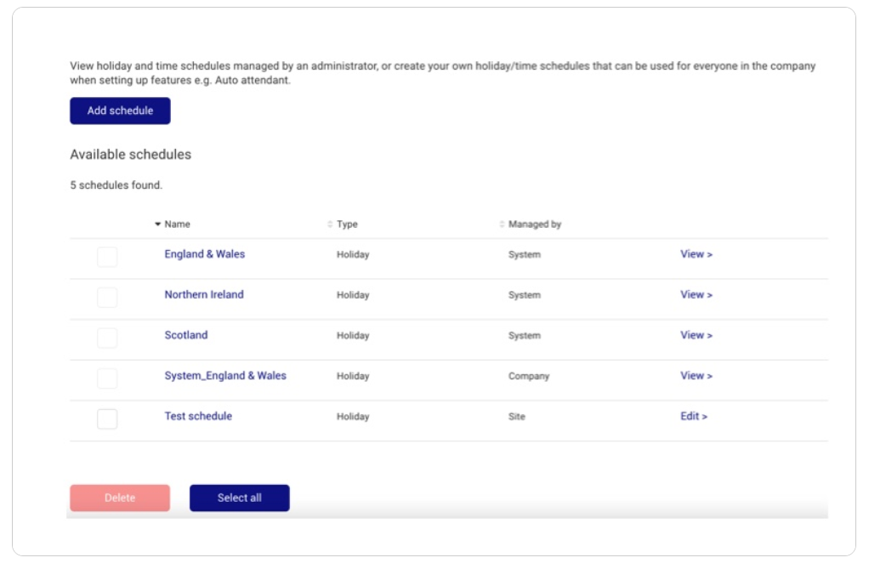Click the Managed by column header text

point(535,224)
